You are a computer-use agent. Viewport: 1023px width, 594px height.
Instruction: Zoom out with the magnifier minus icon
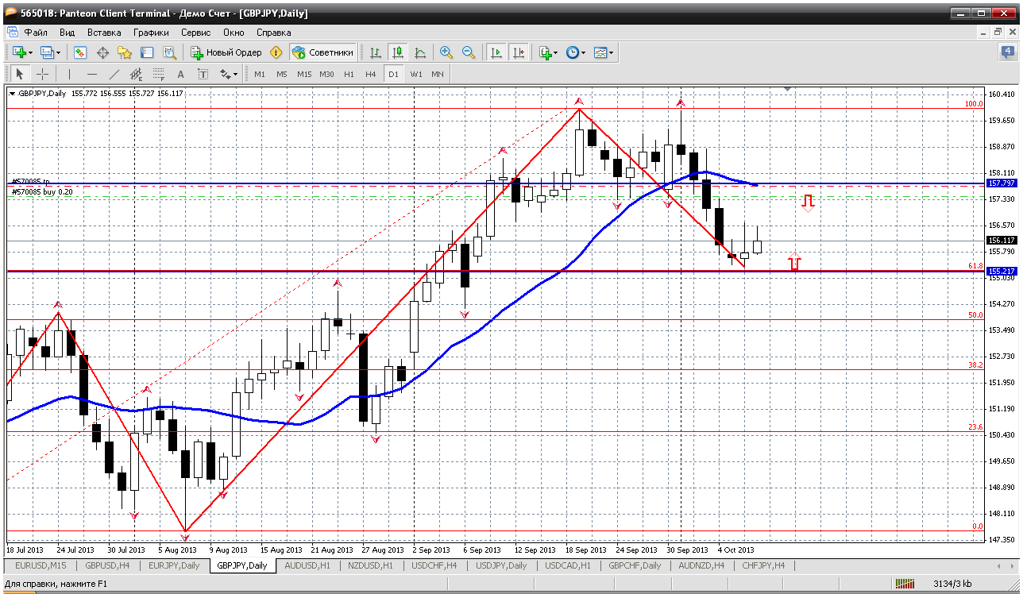(469, 52)
